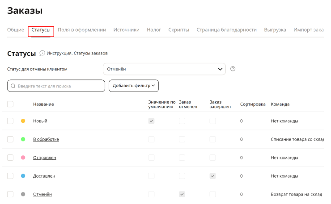Click the Команда column header
Image resolution: width=331 pixels, height=204 pixels.
click(x=280, y=104)
